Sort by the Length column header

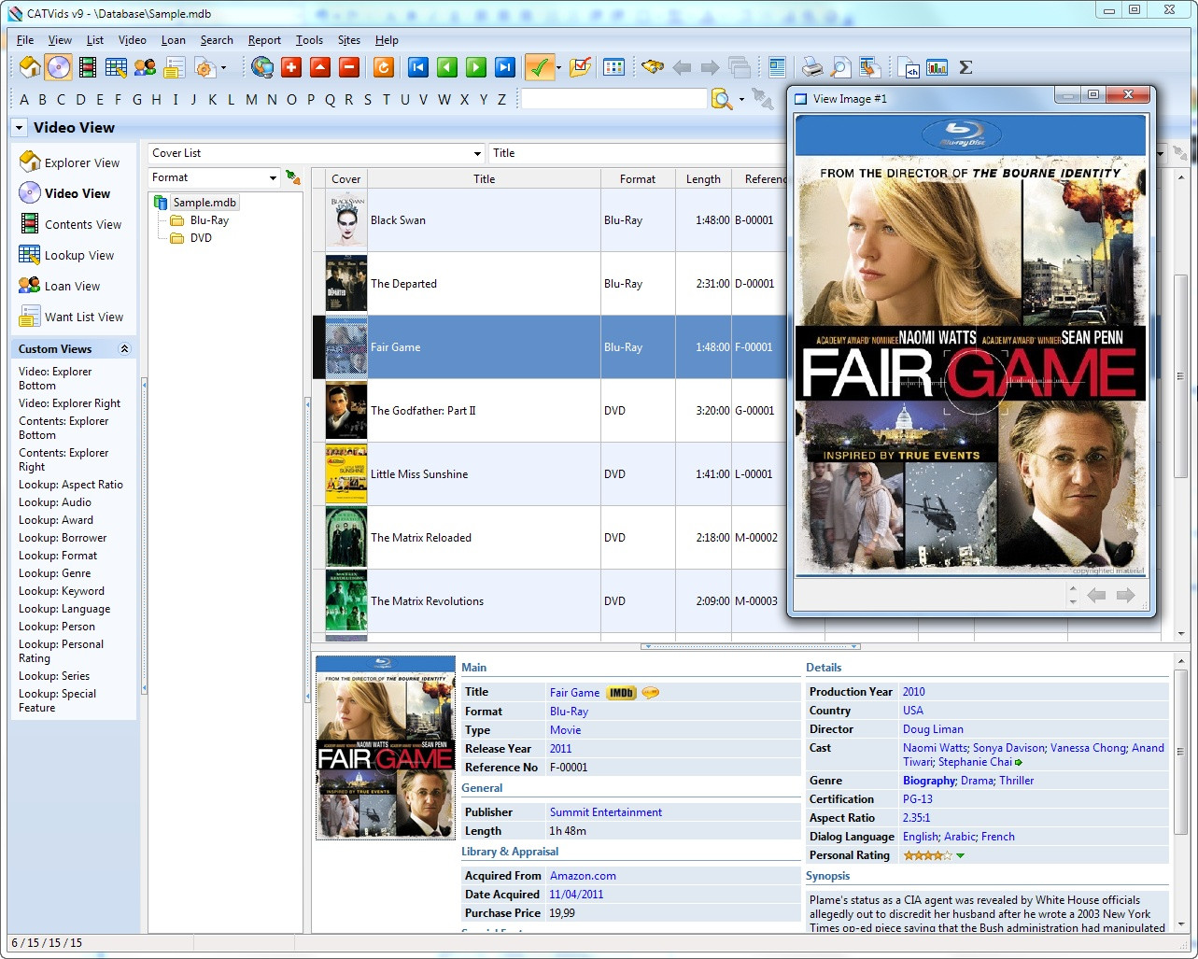(x=703, y=178)
